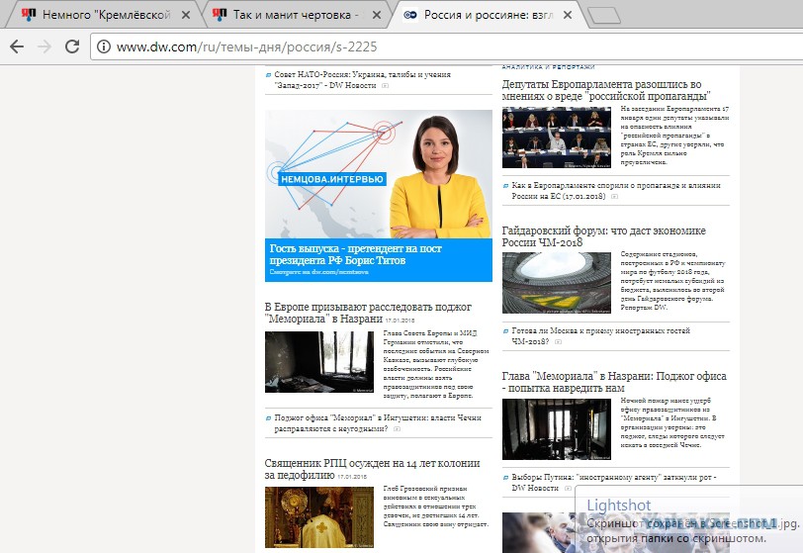Screen dimensions: 803x553
Task: Click bullet icon beside Как в Европарламенте link
Action: point(505,186)
